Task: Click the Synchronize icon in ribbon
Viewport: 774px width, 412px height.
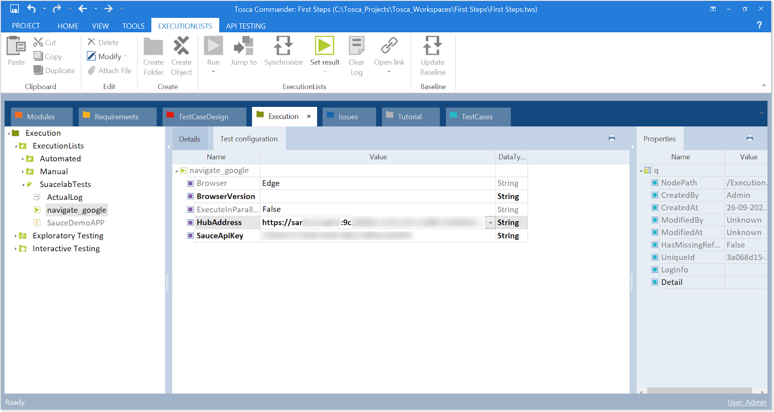Action: 283,46
